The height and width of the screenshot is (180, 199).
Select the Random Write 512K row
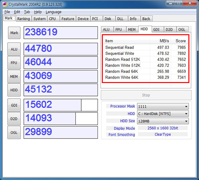(x=146, y=65)
